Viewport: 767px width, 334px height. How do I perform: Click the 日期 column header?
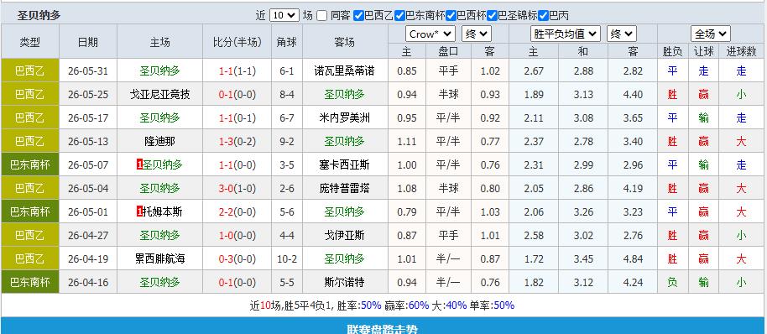88,42
